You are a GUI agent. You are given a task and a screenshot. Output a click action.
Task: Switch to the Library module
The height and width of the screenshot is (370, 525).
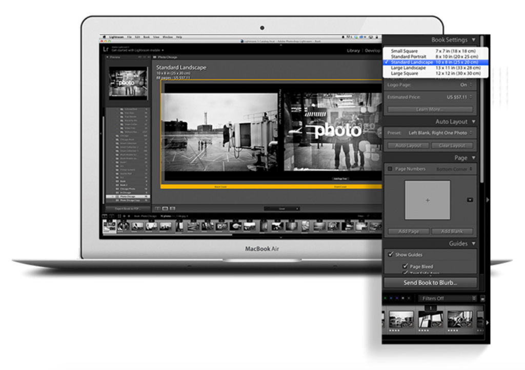click(353, 51)
